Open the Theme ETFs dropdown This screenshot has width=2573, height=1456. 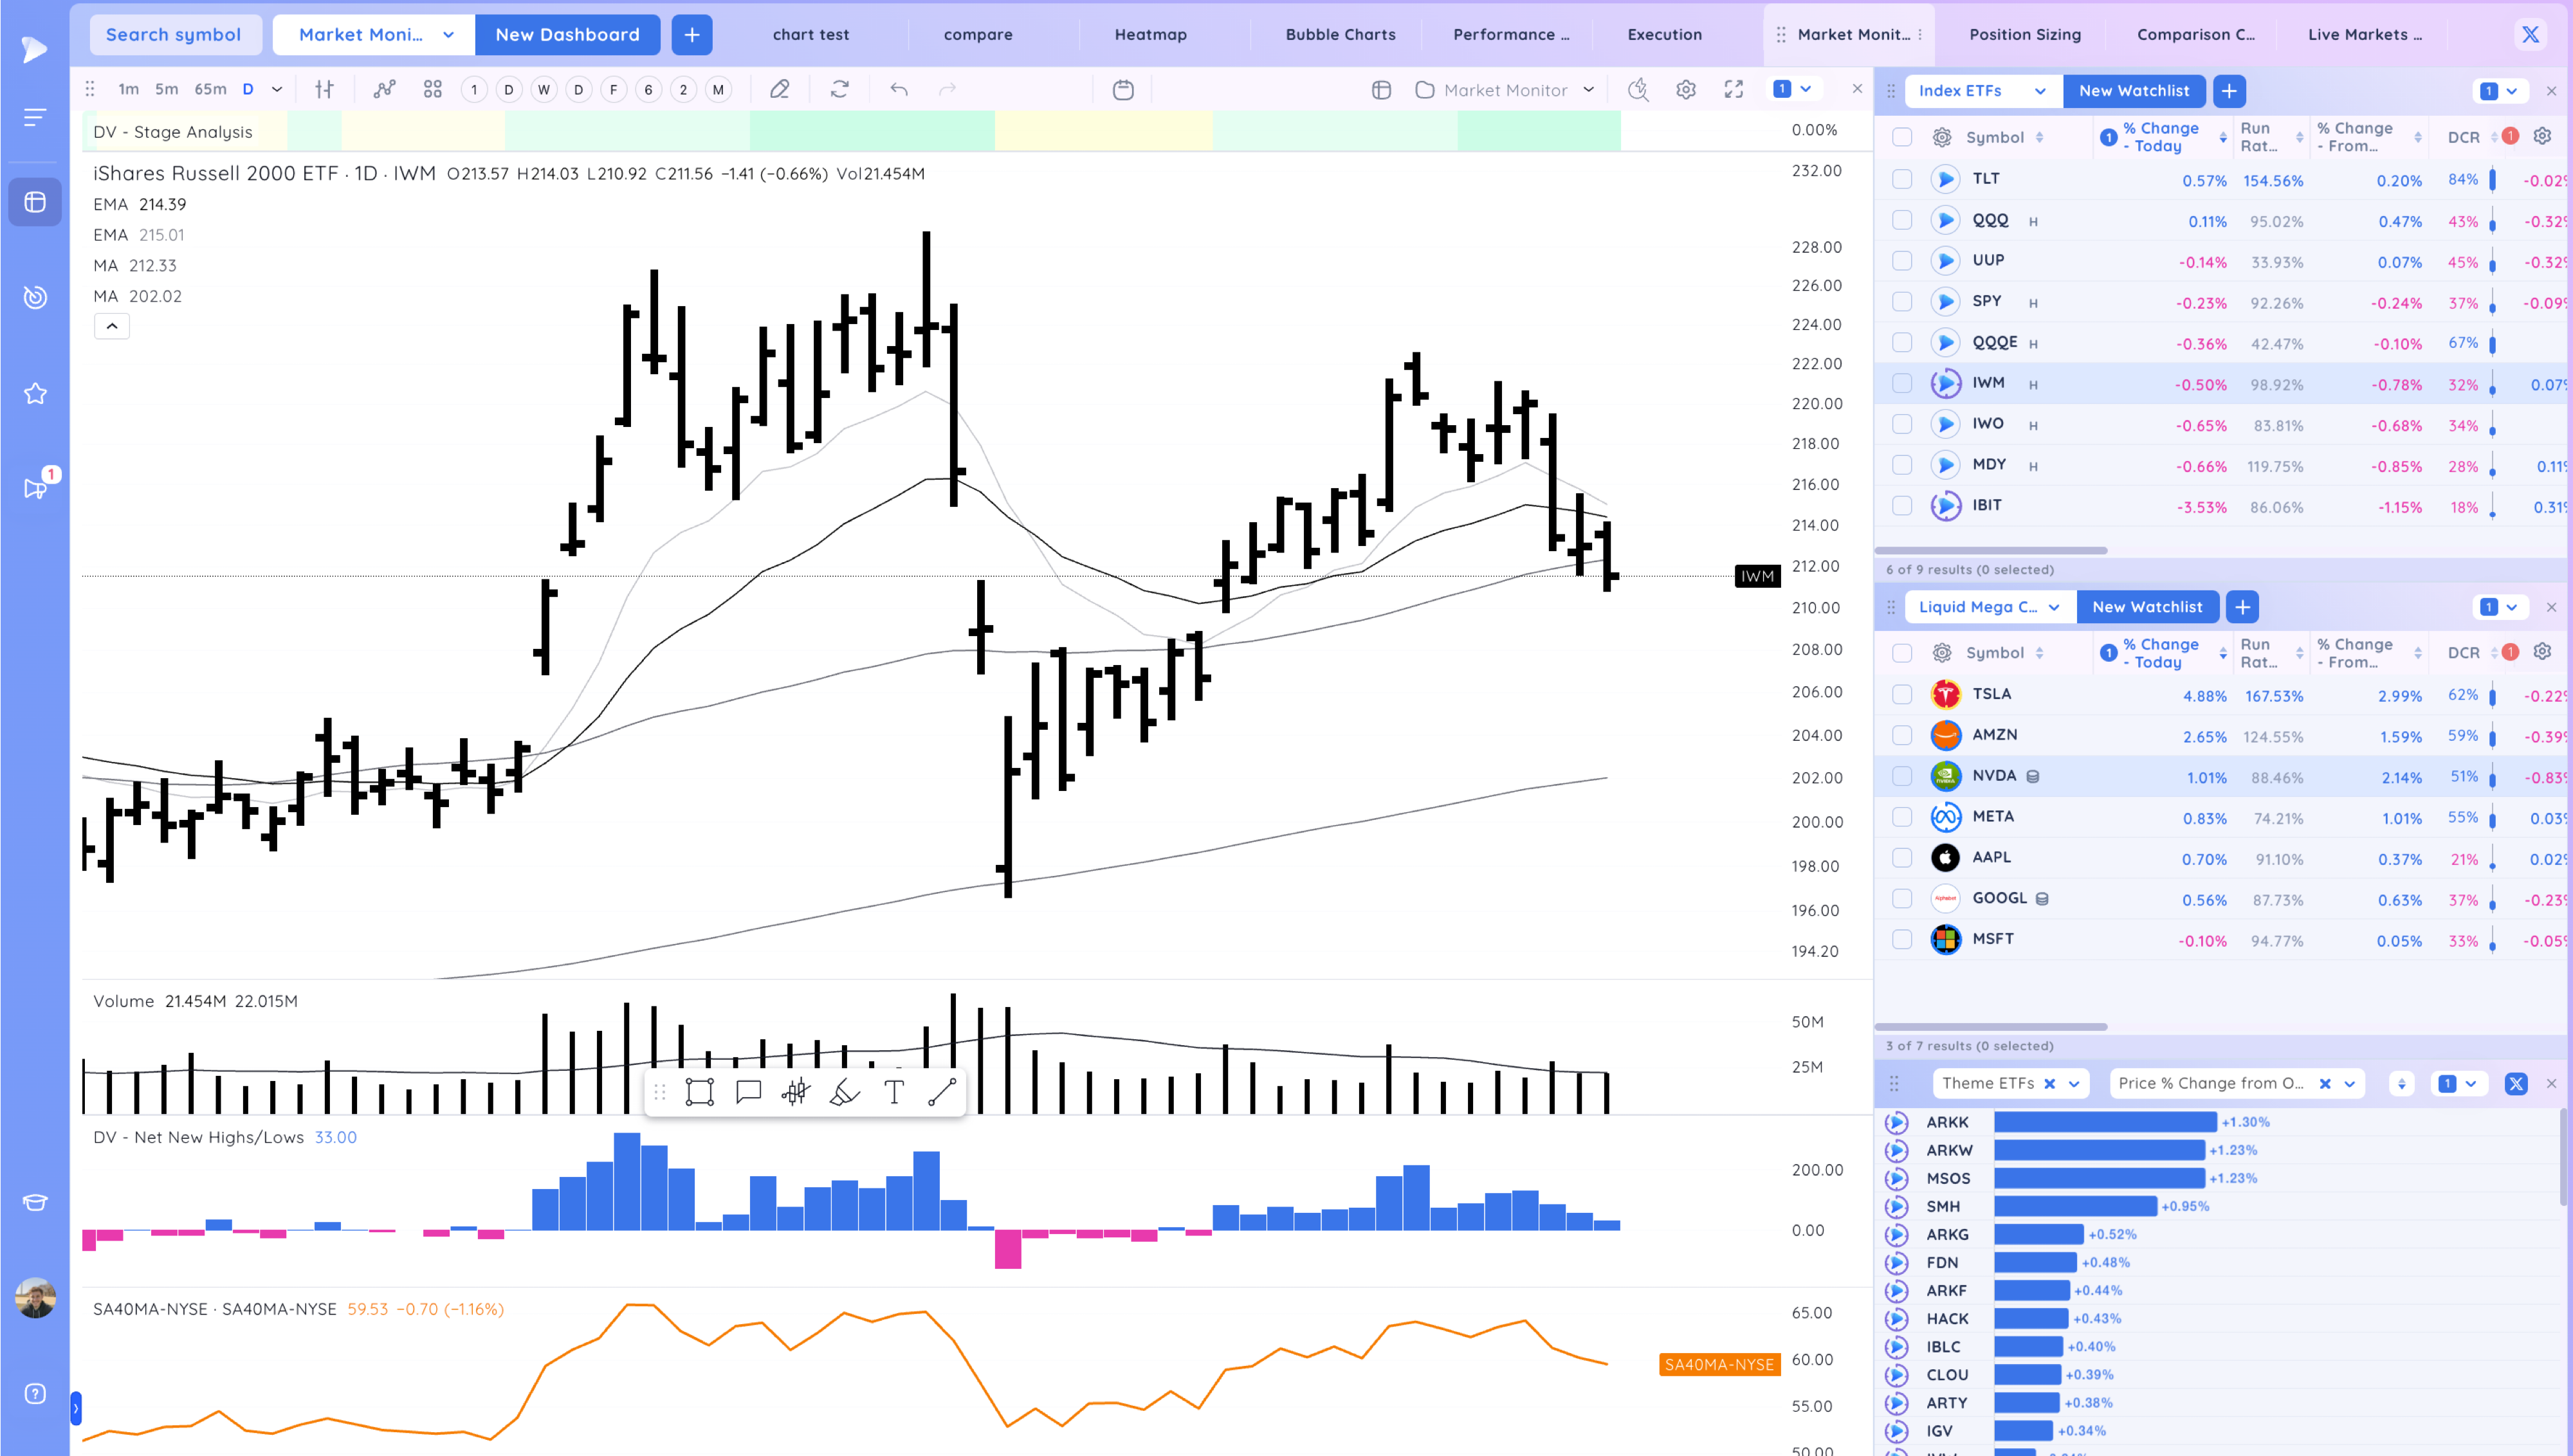pos(2073,1083)
